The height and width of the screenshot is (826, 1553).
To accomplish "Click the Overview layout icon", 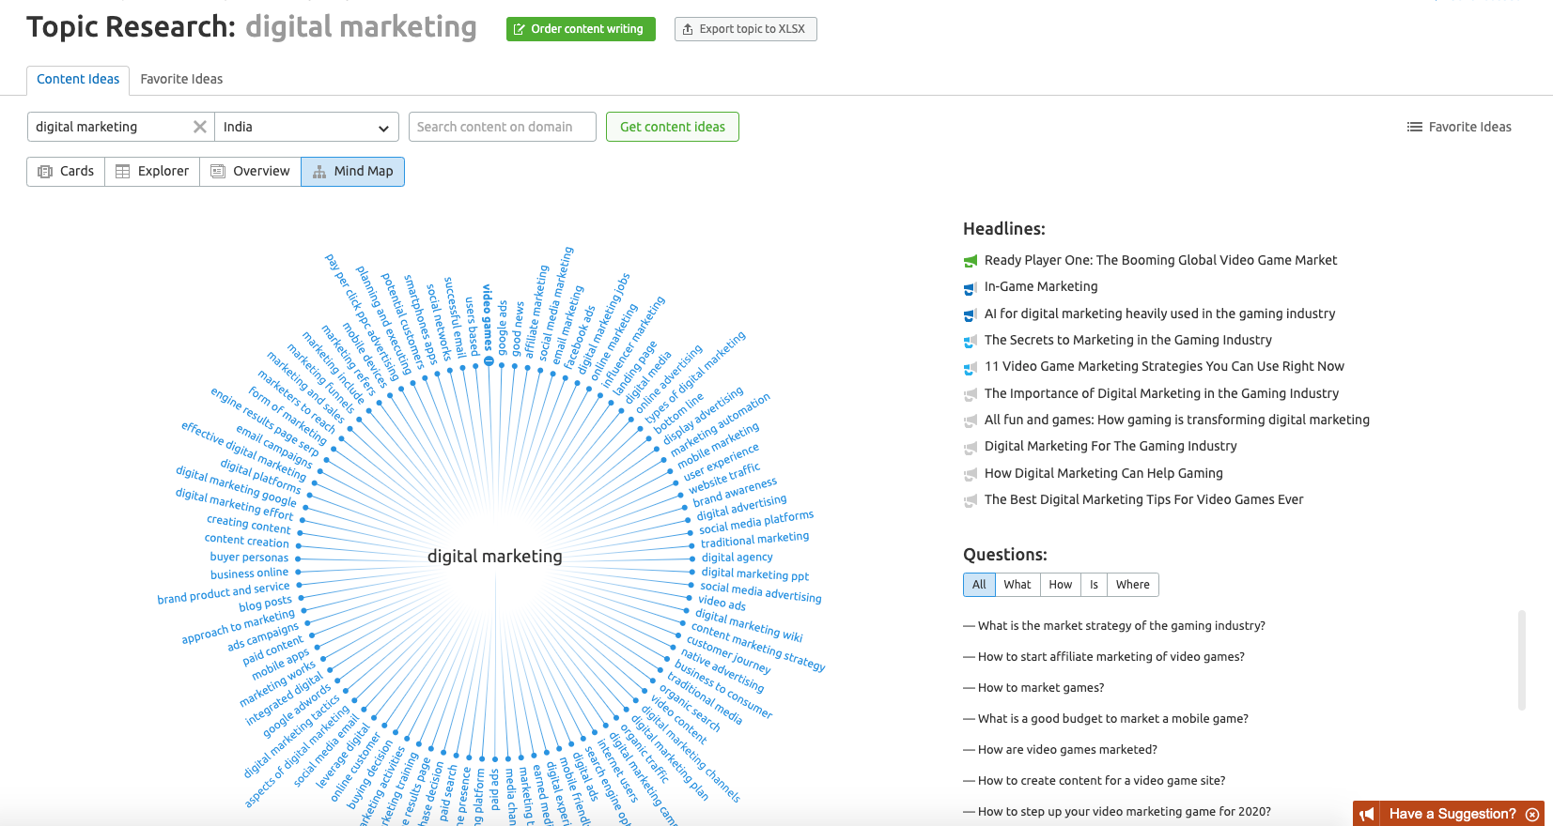I will (x=218, y=172).
